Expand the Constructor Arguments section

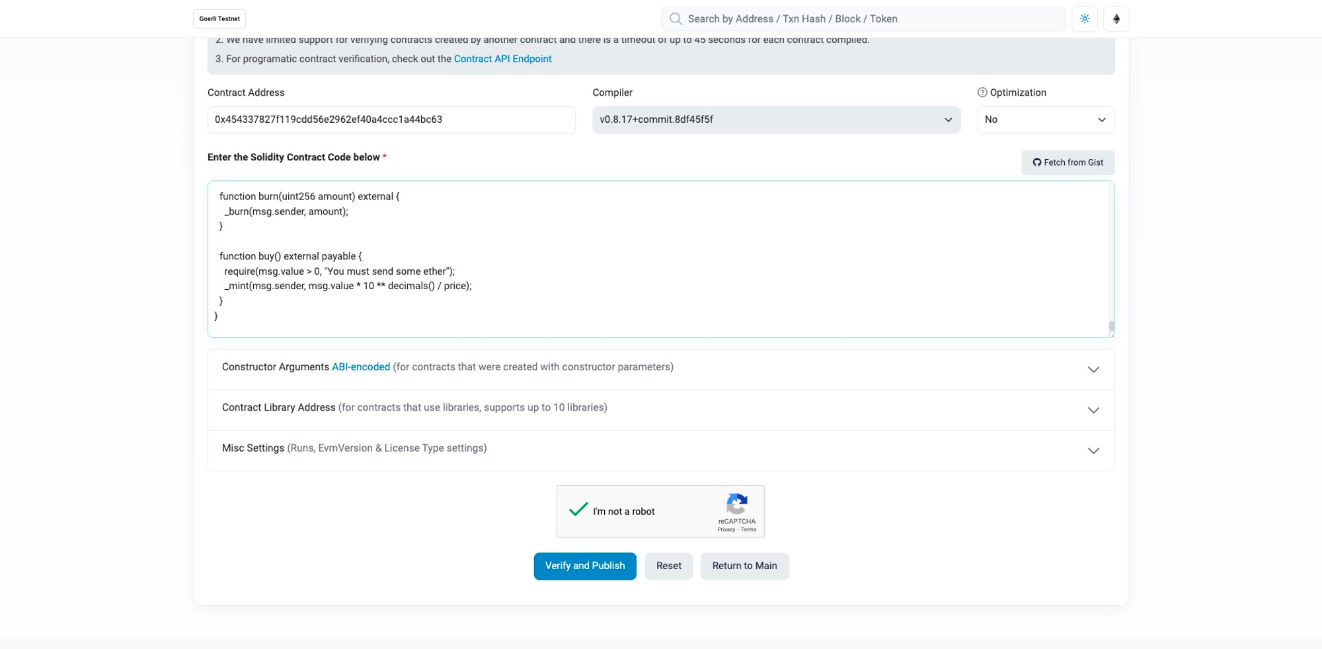click(x=1093, y=370)
